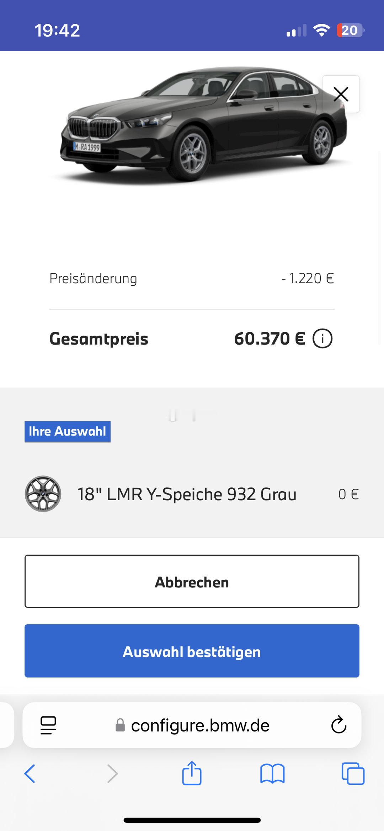Tap the time 19:42 in the status bar

pos(57,31)
